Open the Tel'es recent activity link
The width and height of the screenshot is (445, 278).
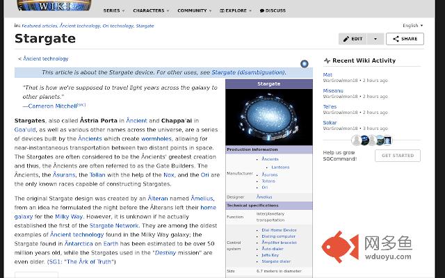click(330, 107)
